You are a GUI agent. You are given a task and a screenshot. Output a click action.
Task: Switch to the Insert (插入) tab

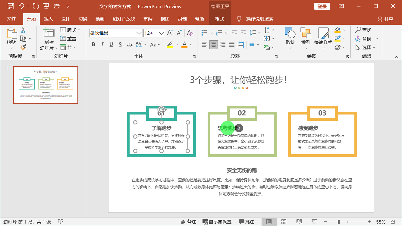pos(48,19)
